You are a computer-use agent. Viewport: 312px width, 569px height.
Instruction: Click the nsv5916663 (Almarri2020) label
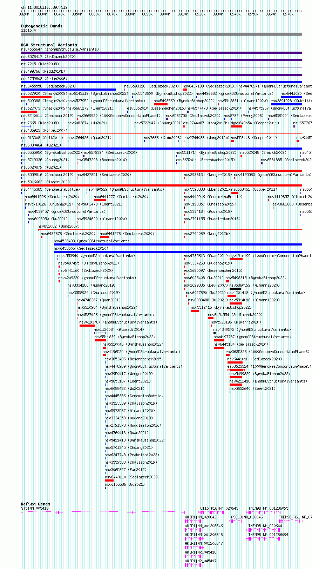(x=46, y=182)
